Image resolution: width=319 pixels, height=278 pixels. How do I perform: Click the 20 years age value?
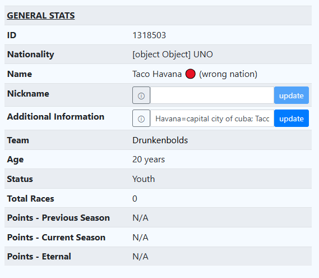149,159
